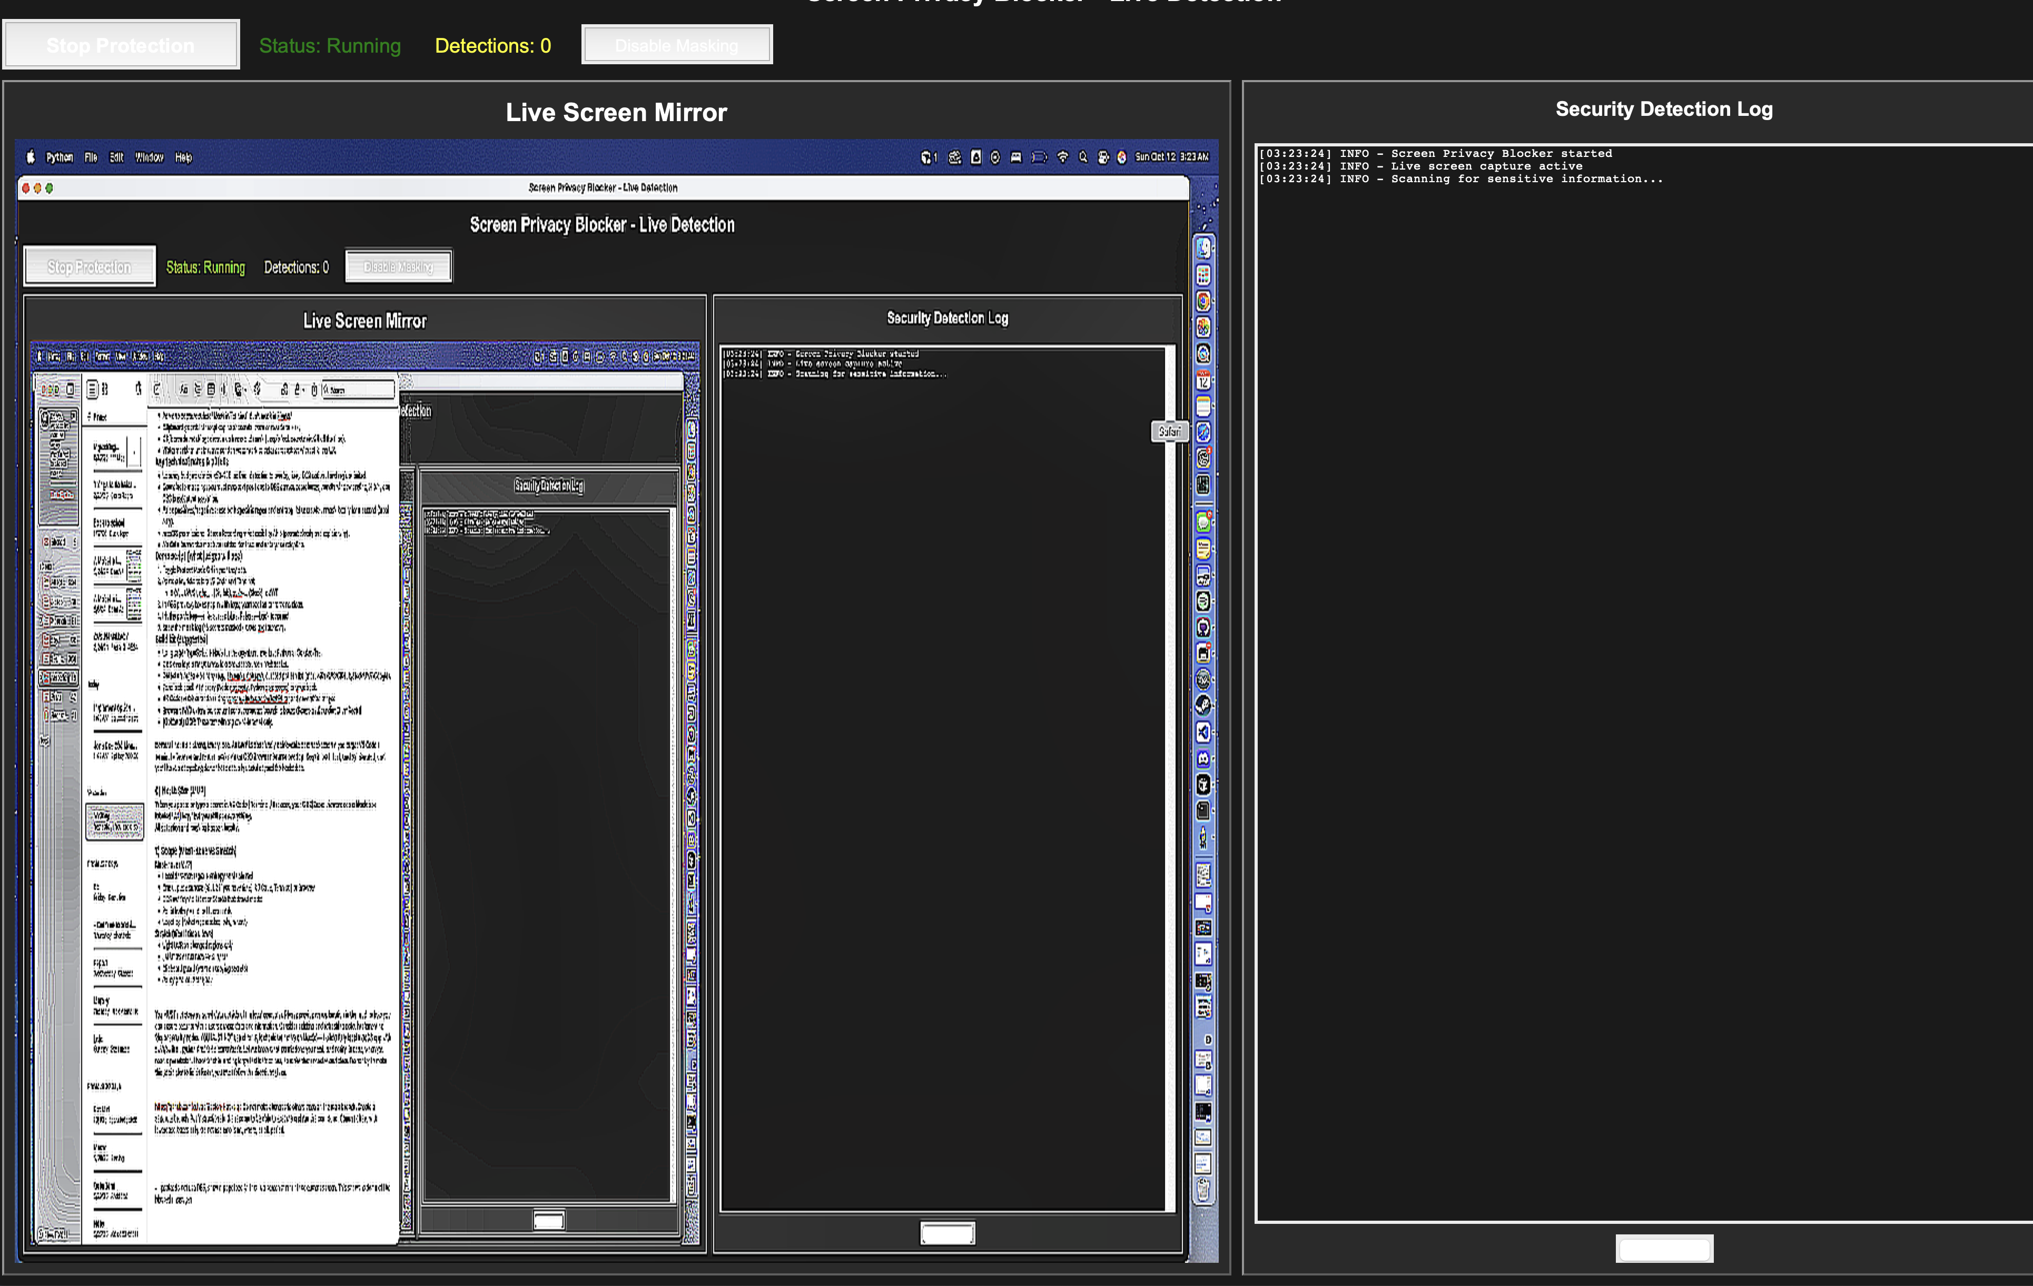Click the Stop Protection button
The image size is (2033, 1286).
(x=121, y=45)
